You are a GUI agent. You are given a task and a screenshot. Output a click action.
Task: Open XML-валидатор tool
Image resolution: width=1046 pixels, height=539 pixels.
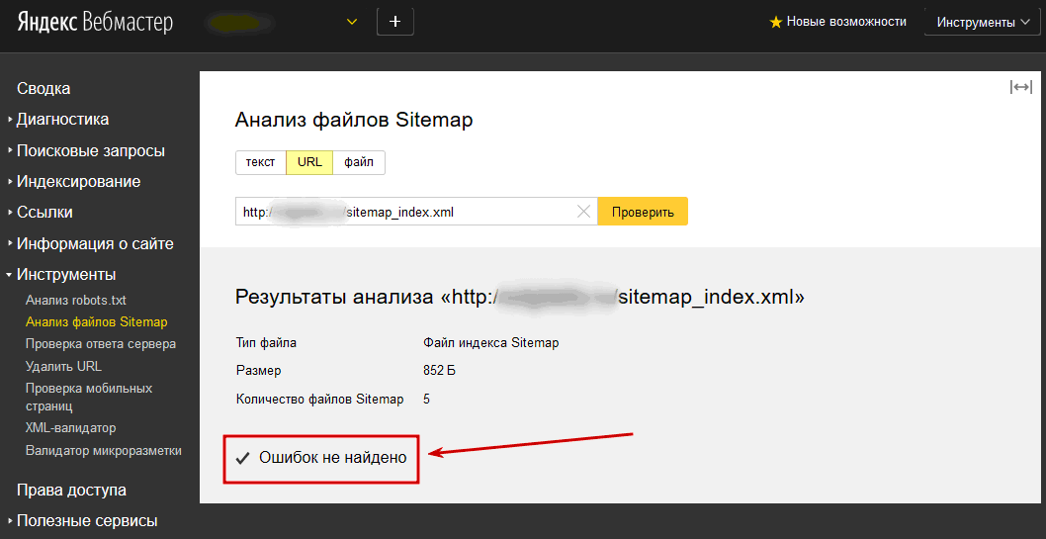[x=71, y=427]
